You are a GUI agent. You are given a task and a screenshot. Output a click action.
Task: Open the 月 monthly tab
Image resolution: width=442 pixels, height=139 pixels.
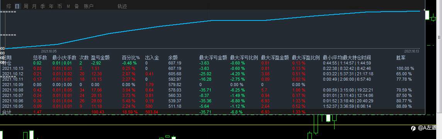34,6
